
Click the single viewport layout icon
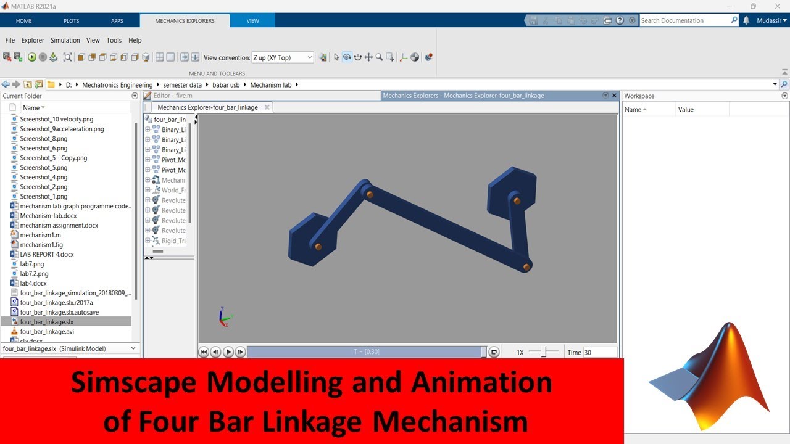[x=170, y=57]
